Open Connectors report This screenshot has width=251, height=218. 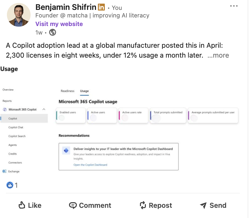pos(15,163)
